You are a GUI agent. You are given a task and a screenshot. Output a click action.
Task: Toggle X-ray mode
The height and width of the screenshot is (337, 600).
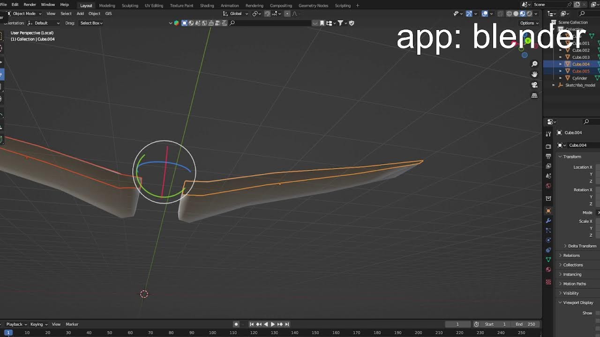click(x=500, y=14)
